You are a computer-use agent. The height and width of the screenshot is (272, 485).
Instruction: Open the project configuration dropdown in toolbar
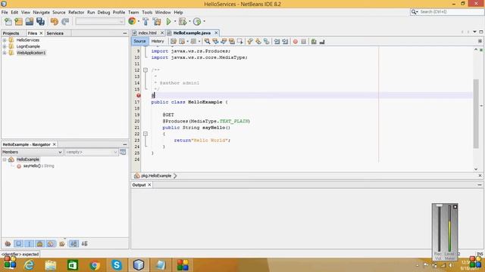coord(100,22)
